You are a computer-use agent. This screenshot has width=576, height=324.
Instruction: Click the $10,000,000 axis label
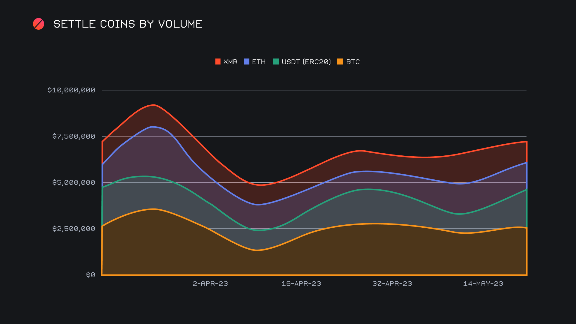pos(71,90)
